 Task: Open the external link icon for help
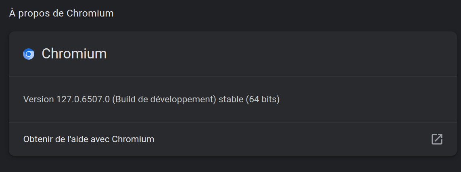[x=437, y=139]
